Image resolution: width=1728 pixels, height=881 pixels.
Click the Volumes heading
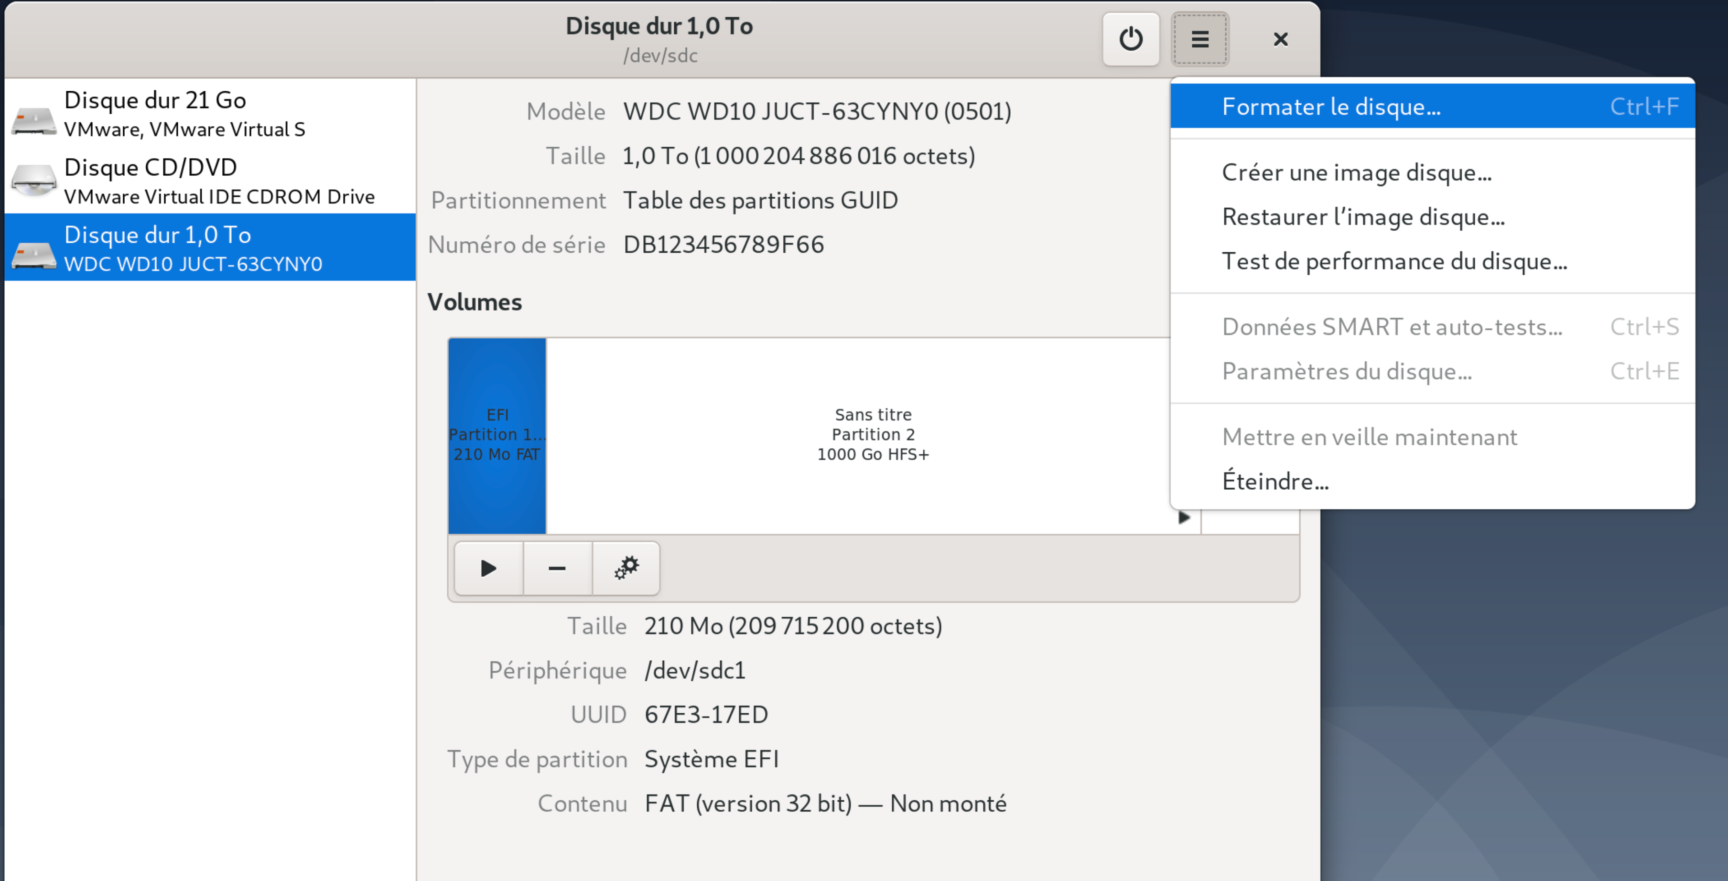coord(474,302)
